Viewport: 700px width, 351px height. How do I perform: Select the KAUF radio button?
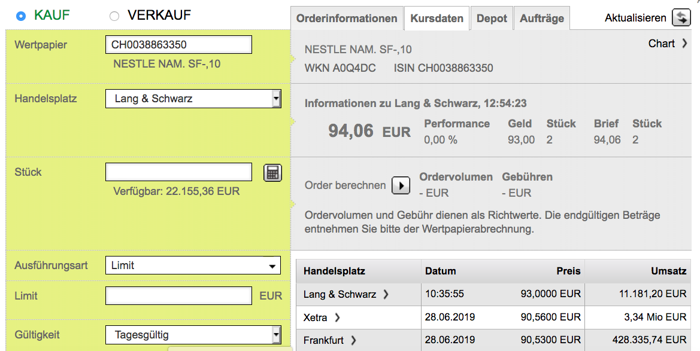tap(21, 16)
